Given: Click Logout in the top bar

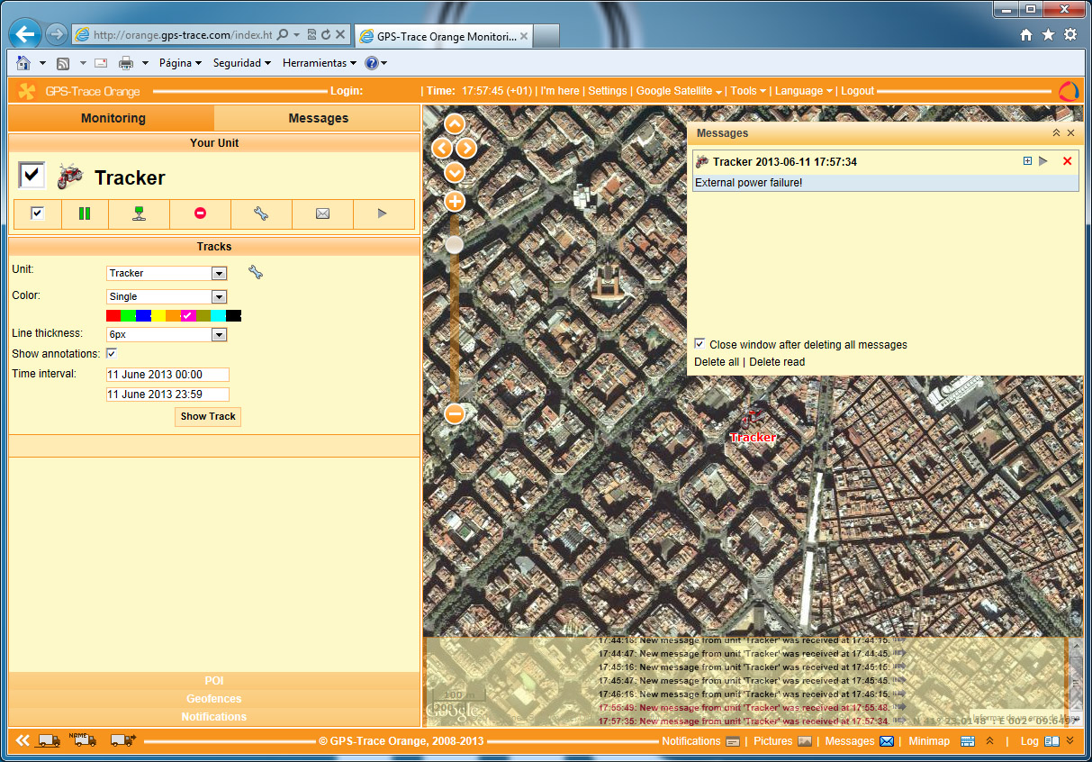Looking at the screenshot, I should click(x=858, y=91).
